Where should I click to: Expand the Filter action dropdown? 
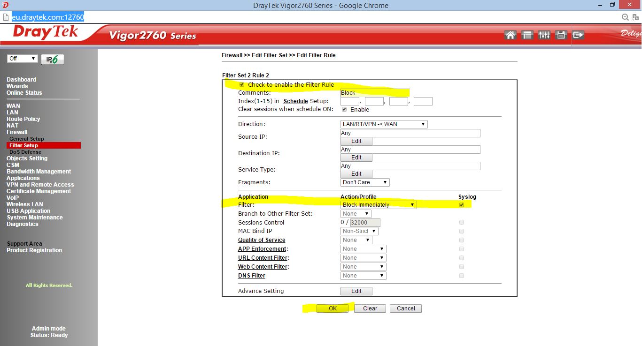379,205
